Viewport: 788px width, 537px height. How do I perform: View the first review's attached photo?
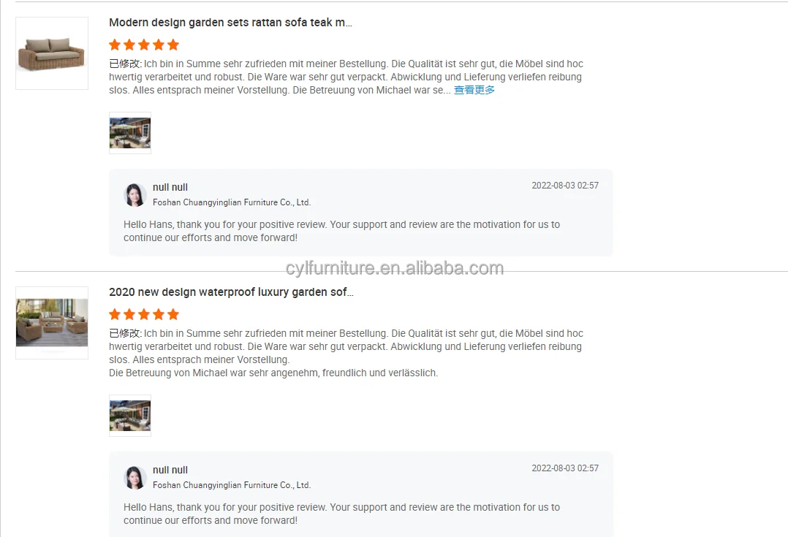pos(130,133)
